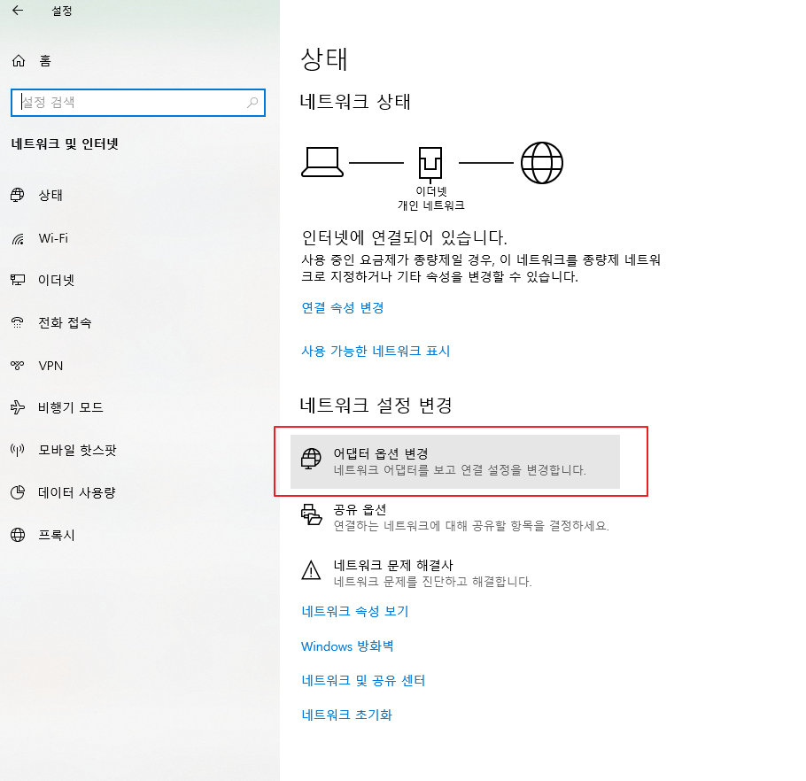
Task: Open 데이터 사용량 page
Action: click(x=77, y=492)
